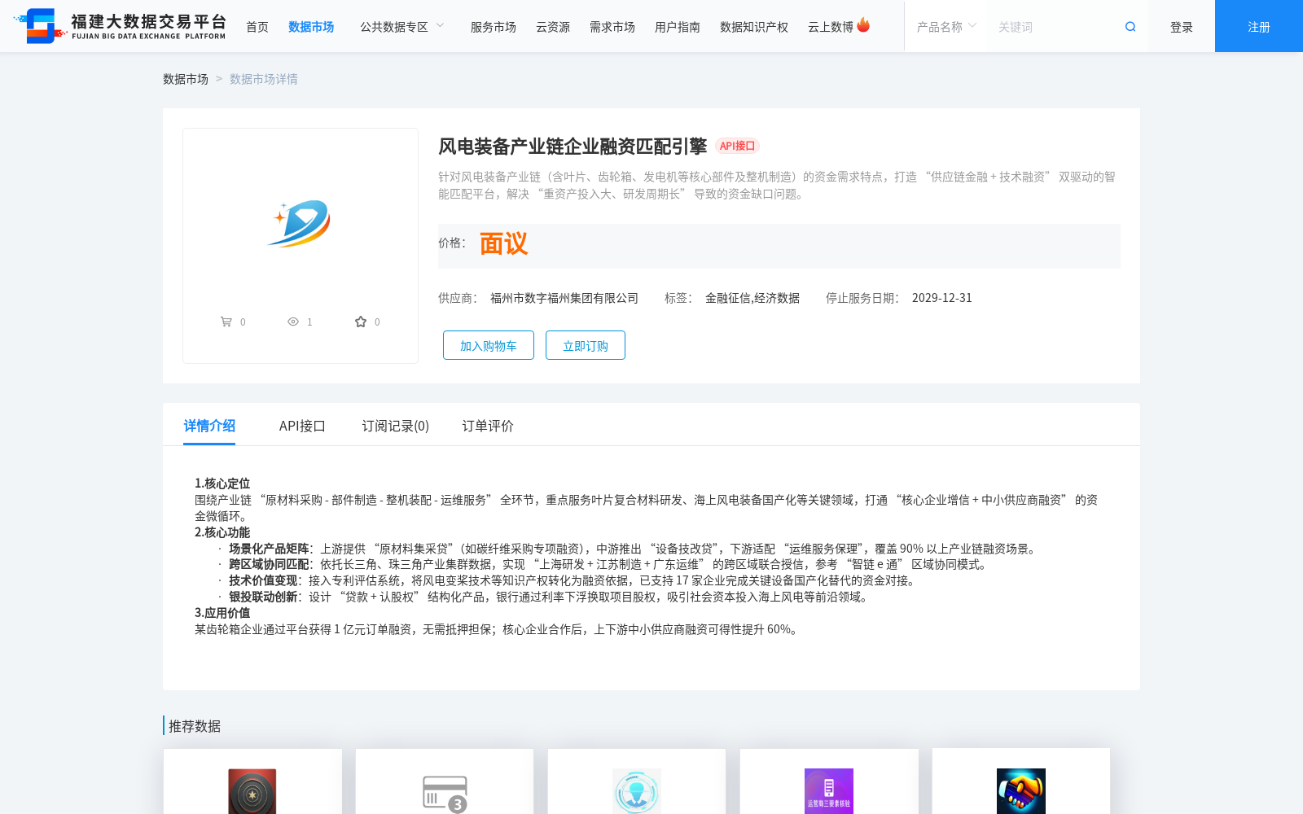The height and width of the screenshot is (814, 1303).
Task: Open 云上数博 navigation item
Action: [x=831, y=27]
